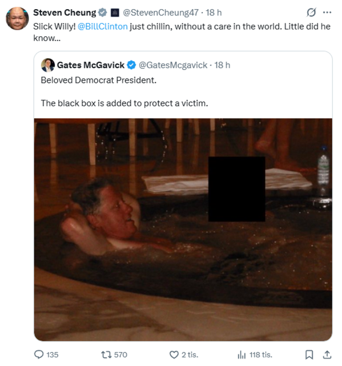342x366 pixels.
Task: Click the blue verified badge beside Steven Cheung
Action: pos(103,13)
